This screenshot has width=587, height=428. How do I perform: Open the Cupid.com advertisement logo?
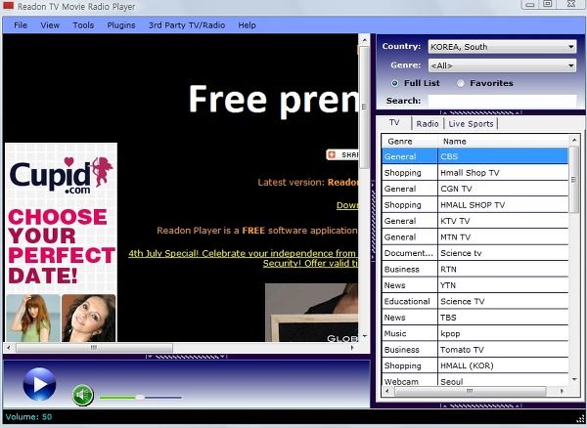61,175
